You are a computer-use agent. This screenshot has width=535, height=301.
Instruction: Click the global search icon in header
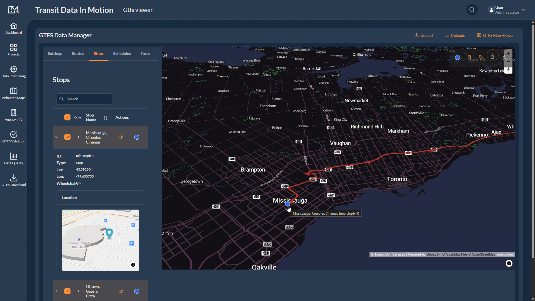472,10
